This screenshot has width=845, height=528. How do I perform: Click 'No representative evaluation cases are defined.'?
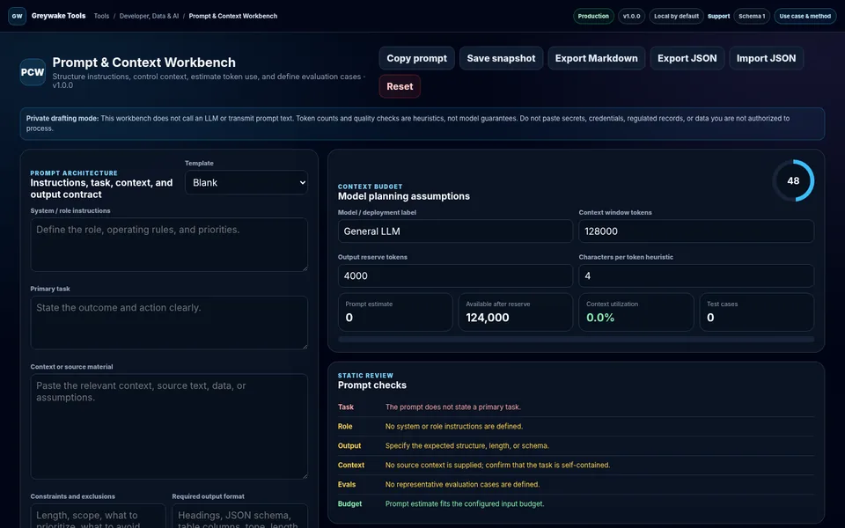[x=462, y=484]
